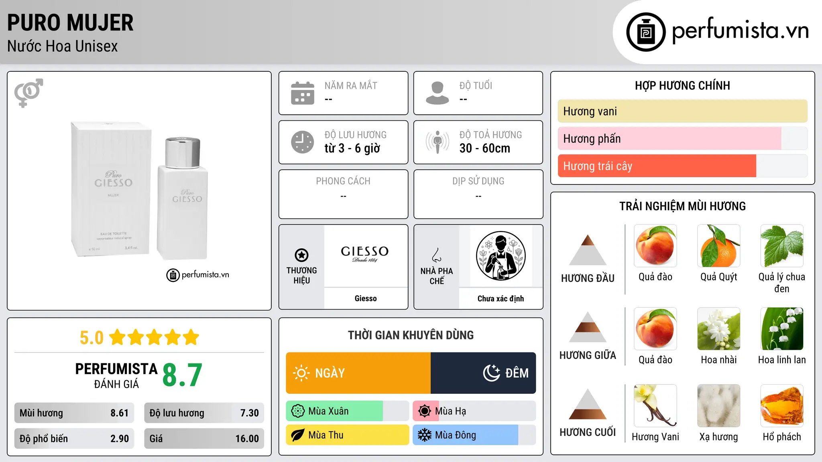Screen dimensions: 822x462
Task: Click the Mùi hương 8.61 score row
Action: point(74,413)
